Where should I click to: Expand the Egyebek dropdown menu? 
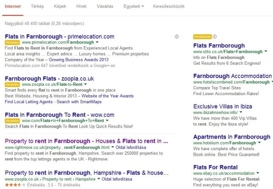(x=134, y=6)
